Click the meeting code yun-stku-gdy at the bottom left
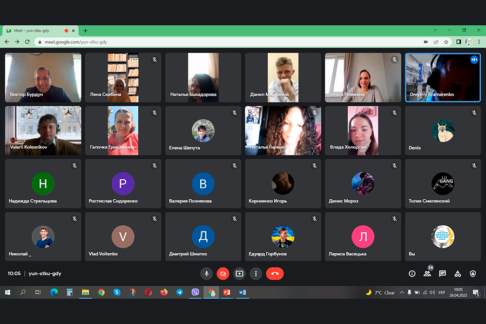486x324 pixels. (45, 273)
